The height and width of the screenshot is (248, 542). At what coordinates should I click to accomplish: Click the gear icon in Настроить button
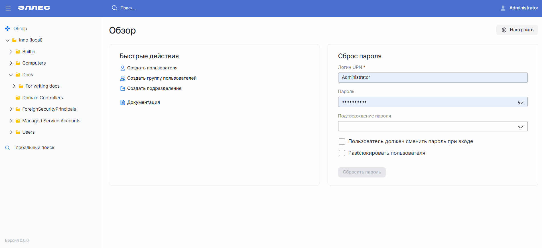[x=504, y=30]
